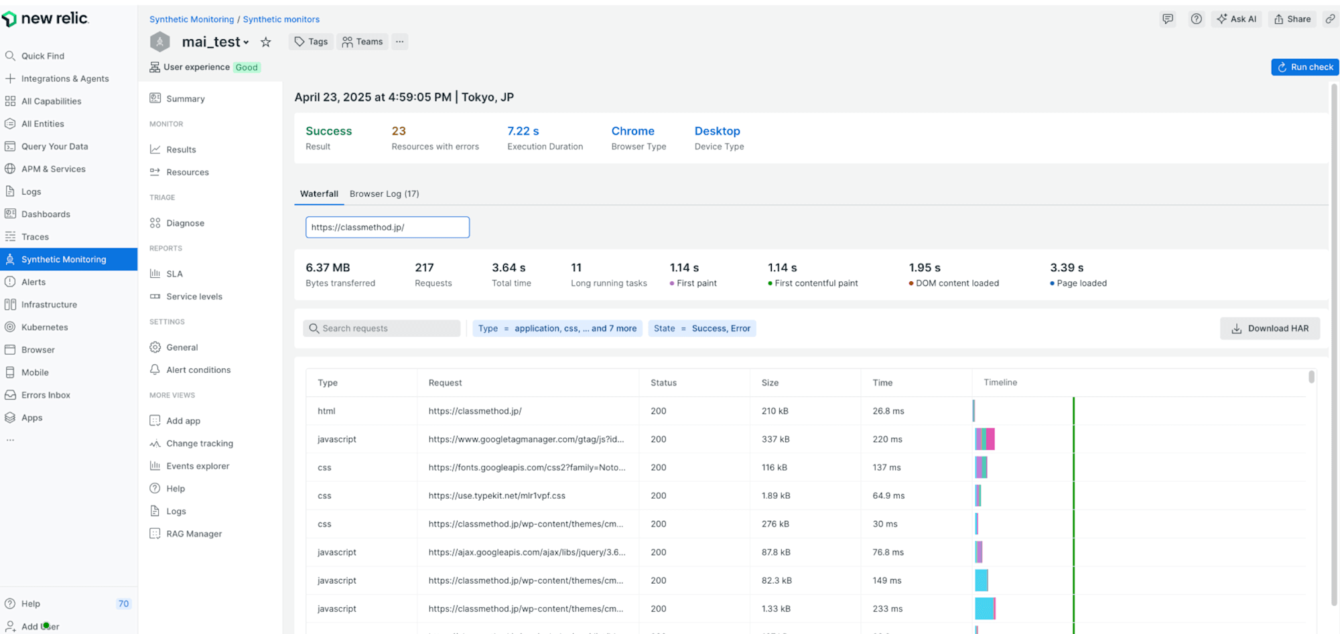
Task: Click Add User at sidebar bottom
Action: [40, 626]
